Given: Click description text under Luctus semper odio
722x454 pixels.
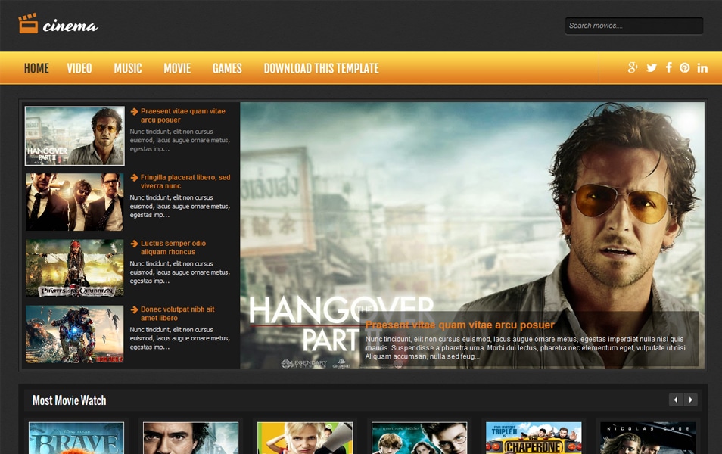Looking at the screenshot, I should (x=179, y=272).
